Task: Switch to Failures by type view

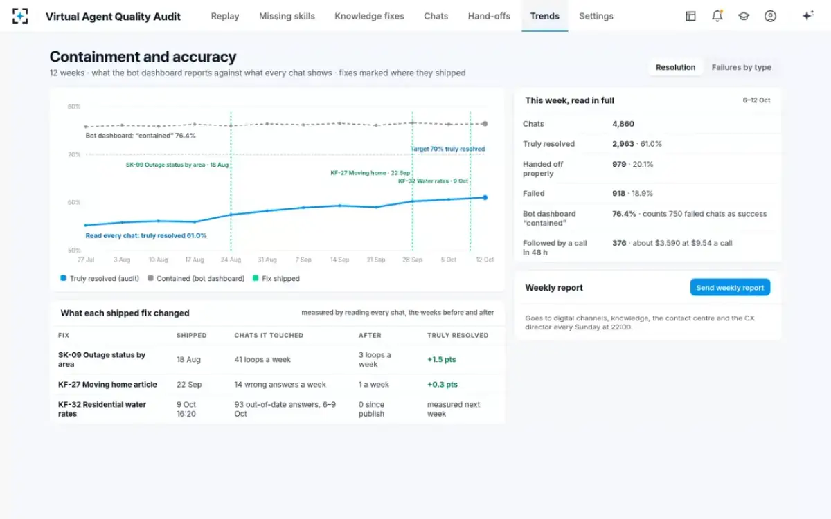Action: pos(741,67)
